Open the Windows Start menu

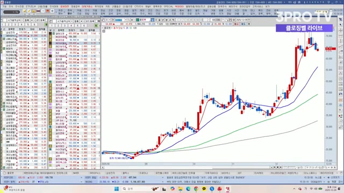[117, 189]
